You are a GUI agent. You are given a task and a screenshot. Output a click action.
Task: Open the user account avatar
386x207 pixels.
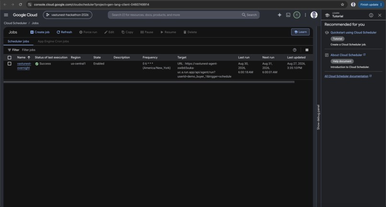314,15
